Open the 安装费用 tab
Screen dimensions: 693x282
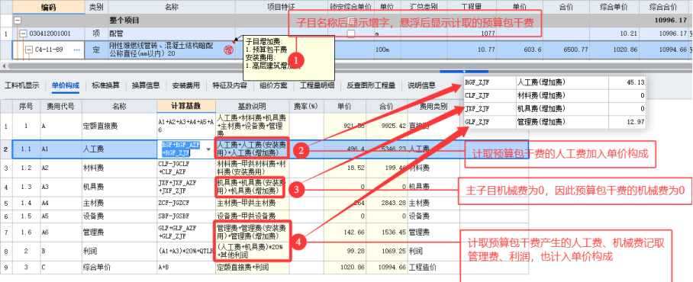185,85
